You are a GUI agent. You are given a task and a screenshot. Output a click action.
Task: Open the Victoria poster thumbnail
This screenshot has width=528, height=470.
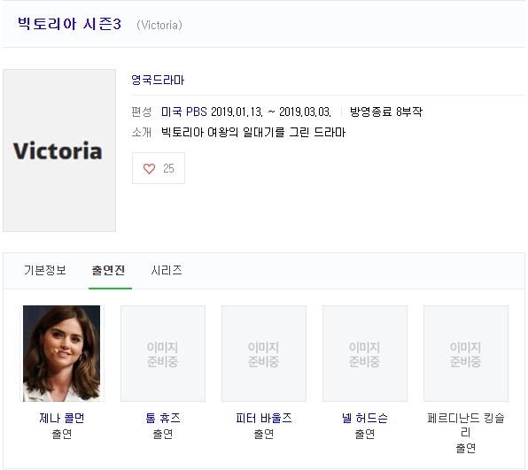(x=59, y=150)
